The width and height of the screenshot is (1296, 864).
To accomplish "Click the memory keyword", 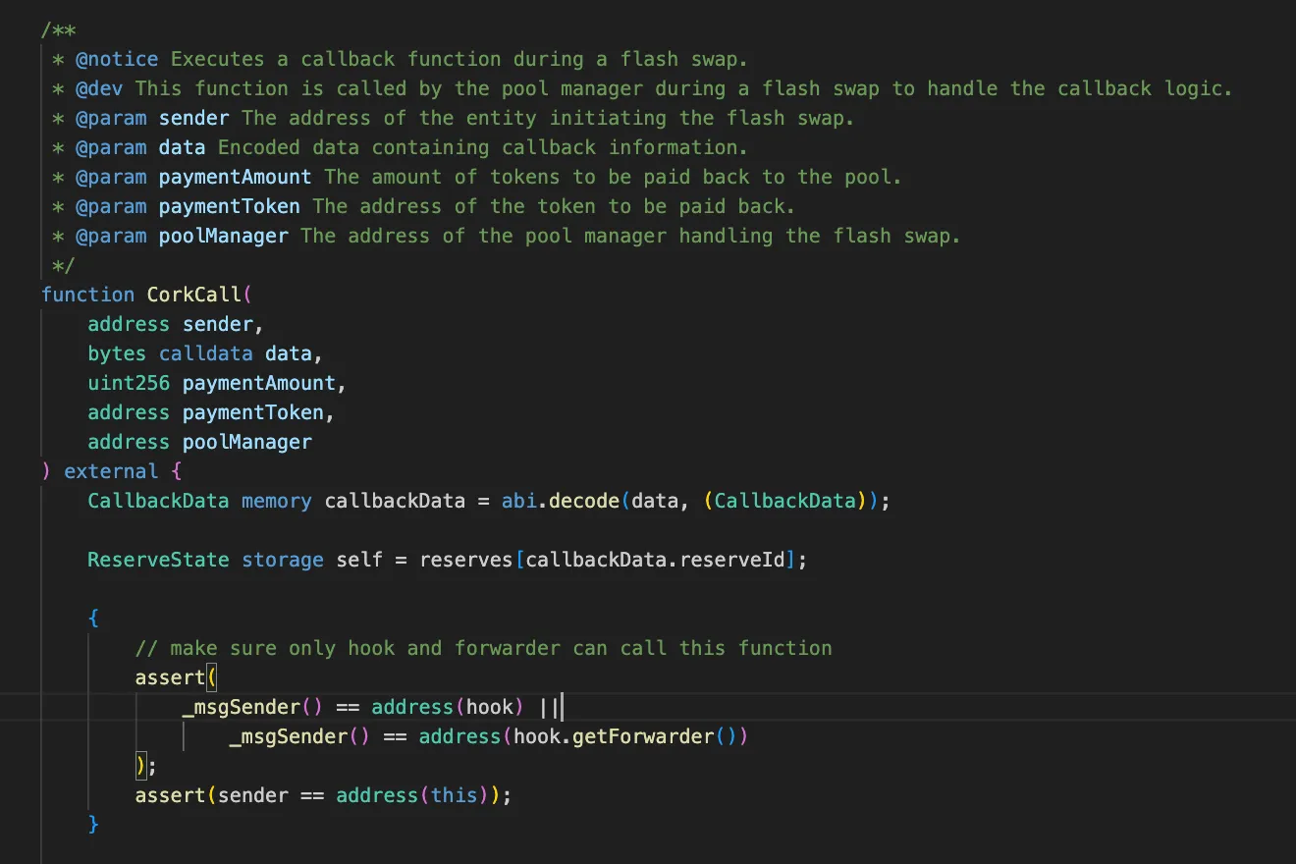I will 277,501.
